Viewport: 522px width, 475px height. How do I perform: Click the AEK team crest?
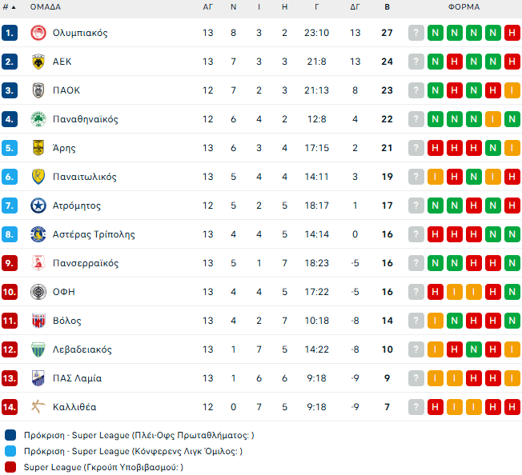click(x=38, y=62)
